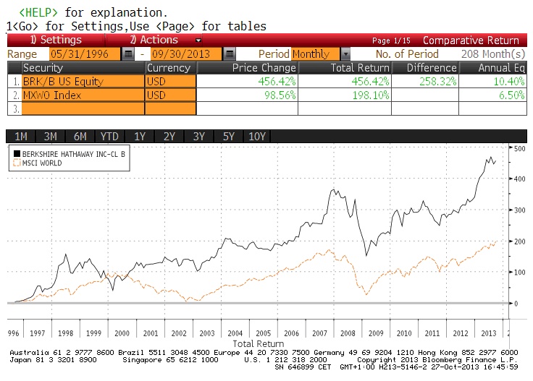Select the 3M range tab
This screenshot has width=533, height=381.
coord(50,137)
